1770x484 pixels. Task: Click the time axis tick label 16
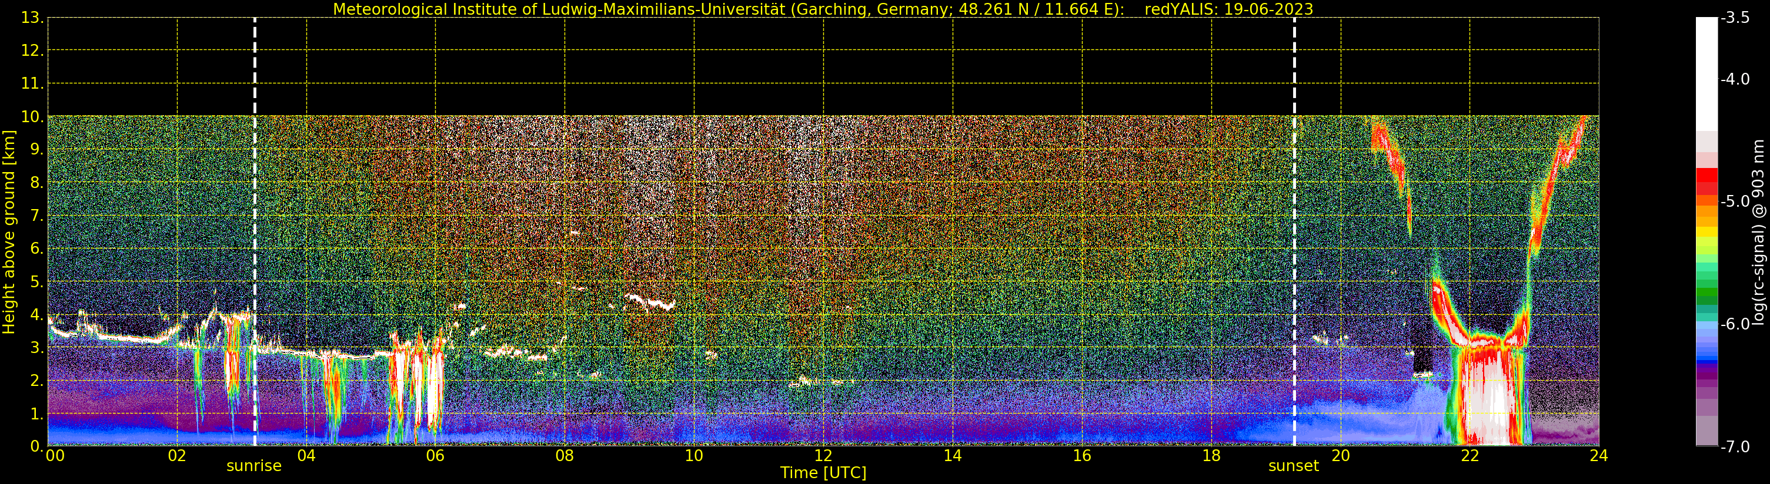(1082, 456)
